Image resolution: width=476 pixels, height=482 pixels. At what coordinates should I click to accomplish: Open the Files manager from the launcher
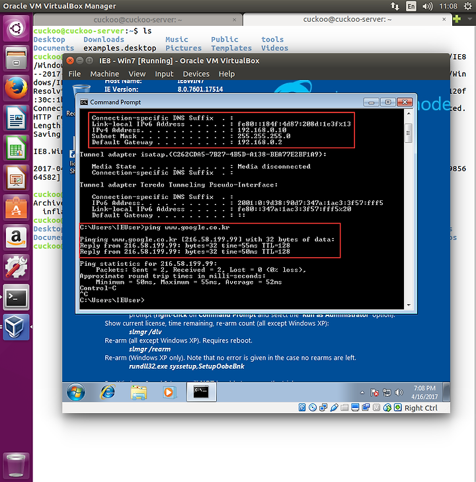(16, 58)
